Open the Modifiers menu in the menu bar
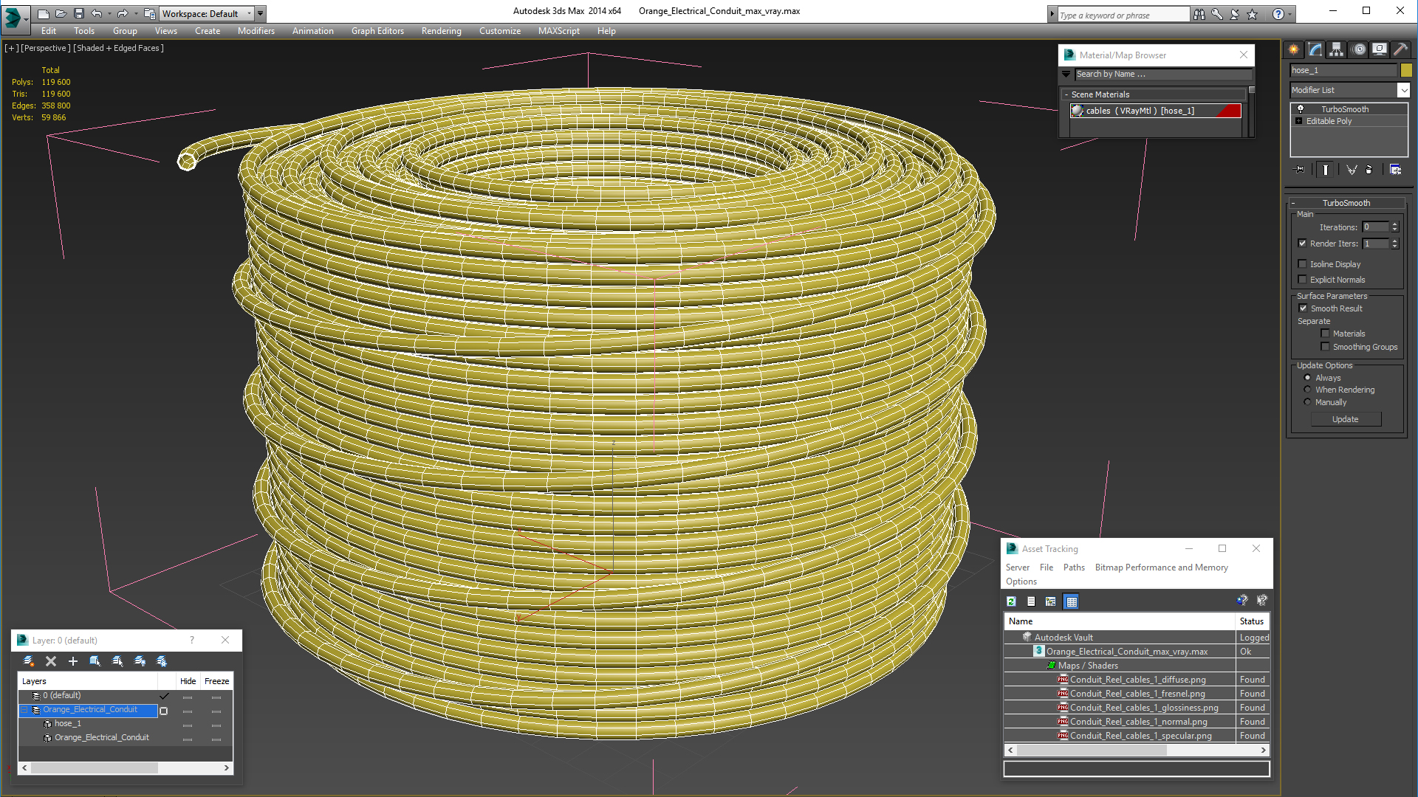The width and height of the screenshot is (1418, 797). coord(256,30)
